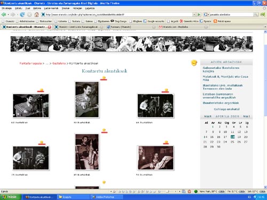The image size is (267, 200).
Task: Click the smiley icon above the sheet-music singers photo
Action: (x=166, y=142)
